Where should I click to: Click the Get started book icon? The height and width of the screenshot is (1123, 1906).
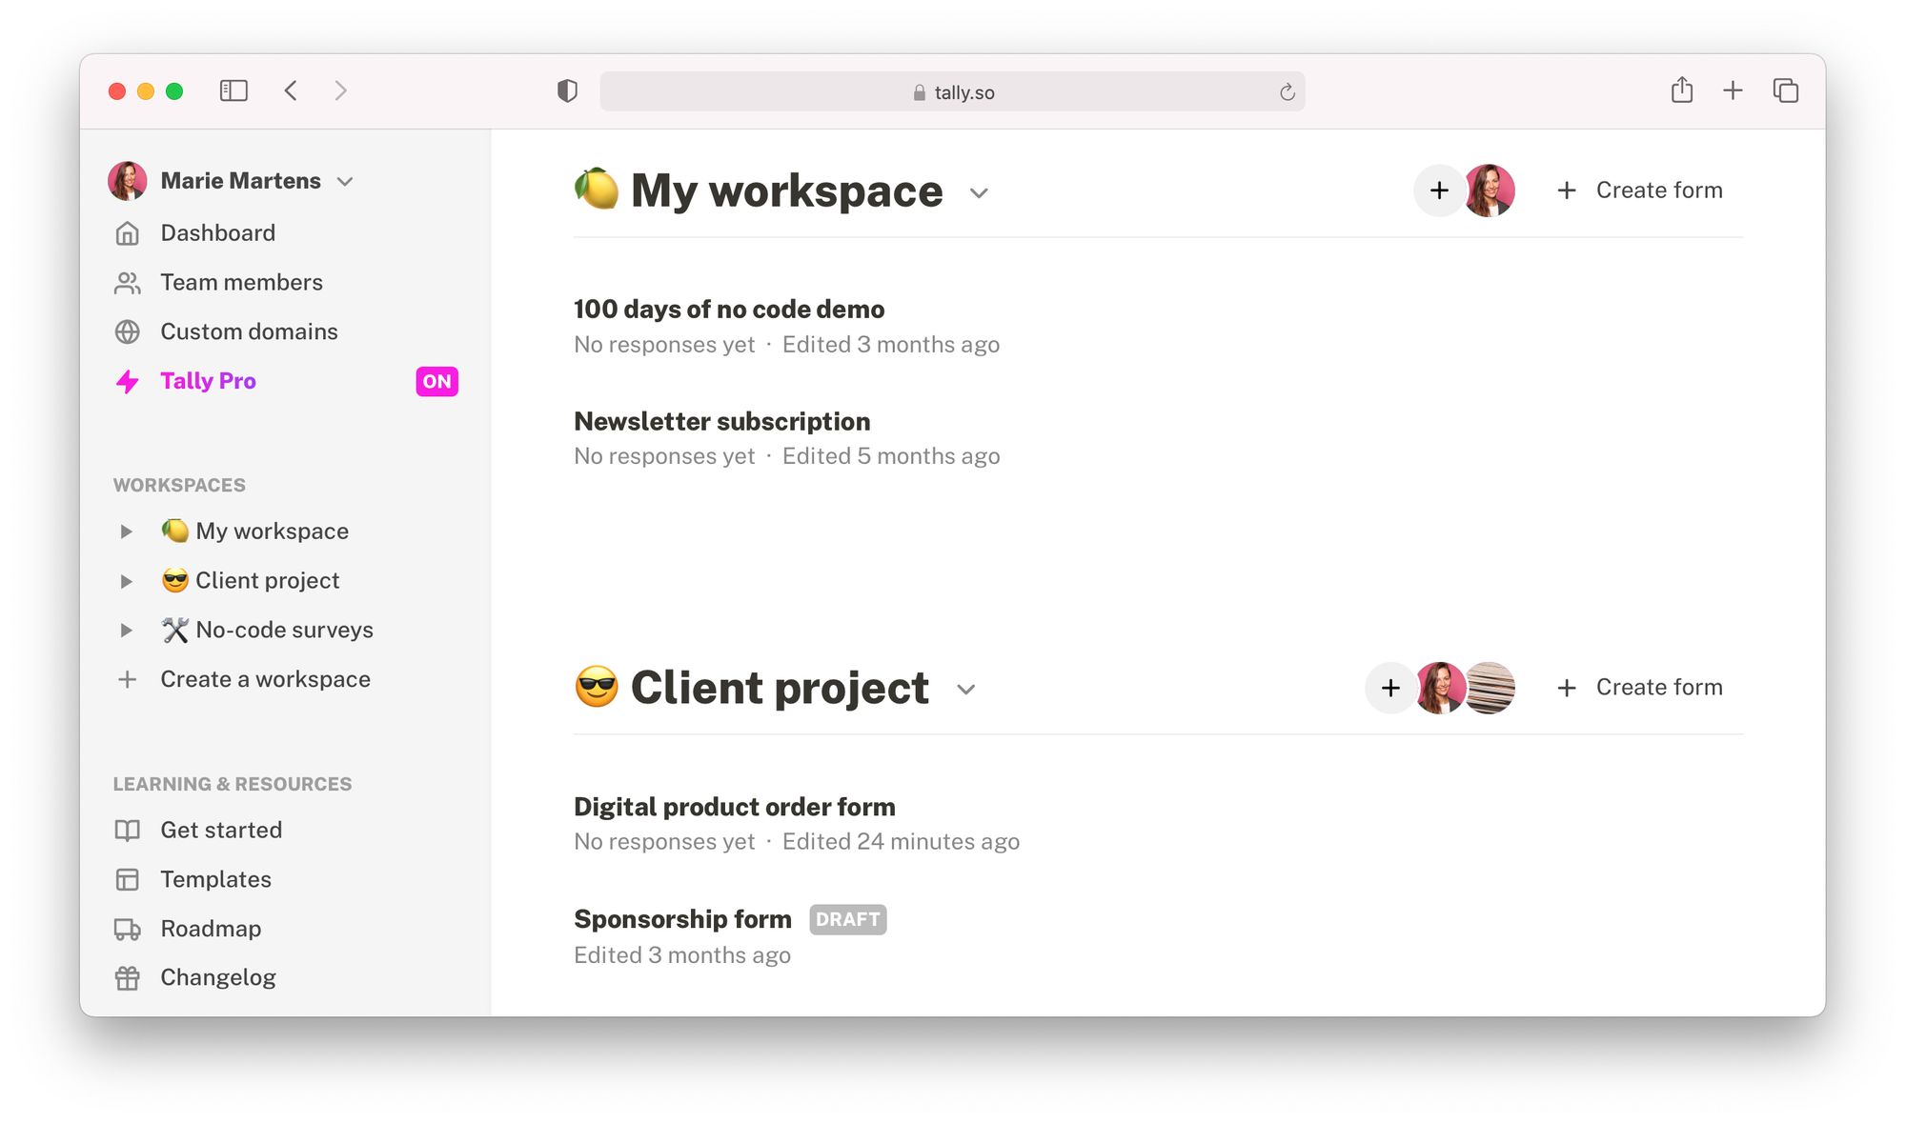(x=128, y=830)
